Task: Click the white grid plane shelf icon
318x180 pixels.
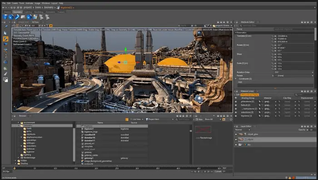Action: point(23,17)
